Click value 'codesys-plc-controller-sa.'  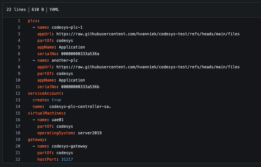(x=80, y=107)
